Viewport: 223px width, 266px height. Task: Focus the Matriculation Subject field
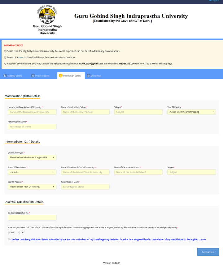[138, 112]
